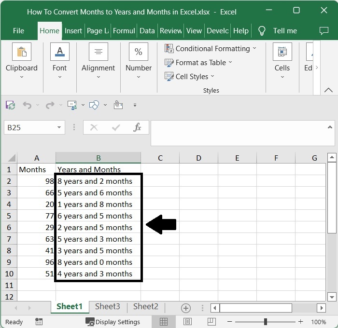Click the Tell me lightbulb icon
Image resolution: width=338 pixels, height=328 pixels.
click(262, 31)
